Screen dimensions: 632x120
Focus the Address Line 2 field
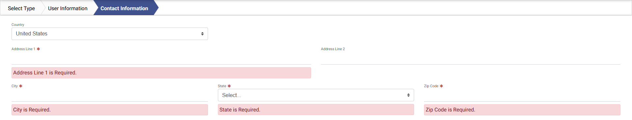click(x=471, y=58)
